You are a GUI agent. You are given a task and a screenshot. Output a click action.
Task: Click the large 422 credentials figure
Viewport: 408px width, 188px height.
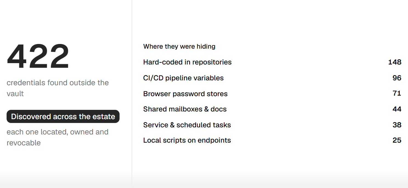click(x=38, y=57)
